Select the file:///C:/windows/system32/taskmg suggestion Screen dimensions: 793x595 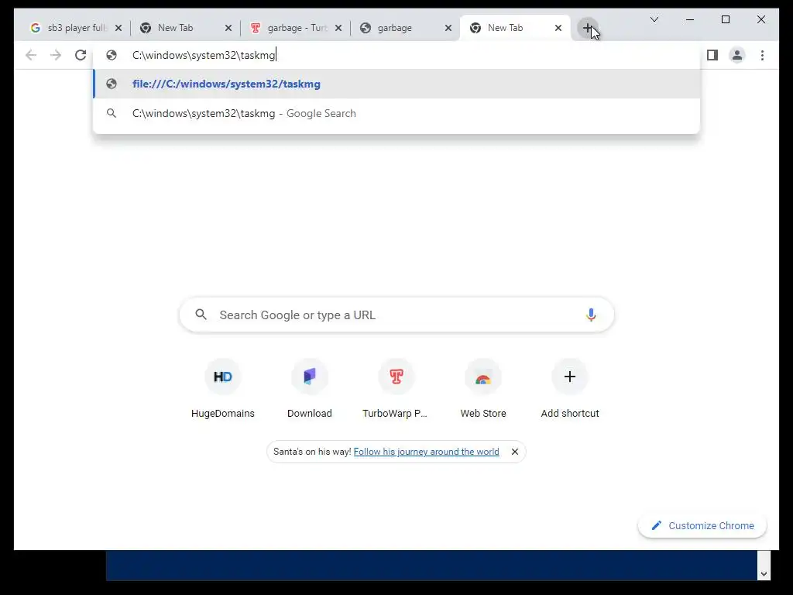tap(396, 84)
